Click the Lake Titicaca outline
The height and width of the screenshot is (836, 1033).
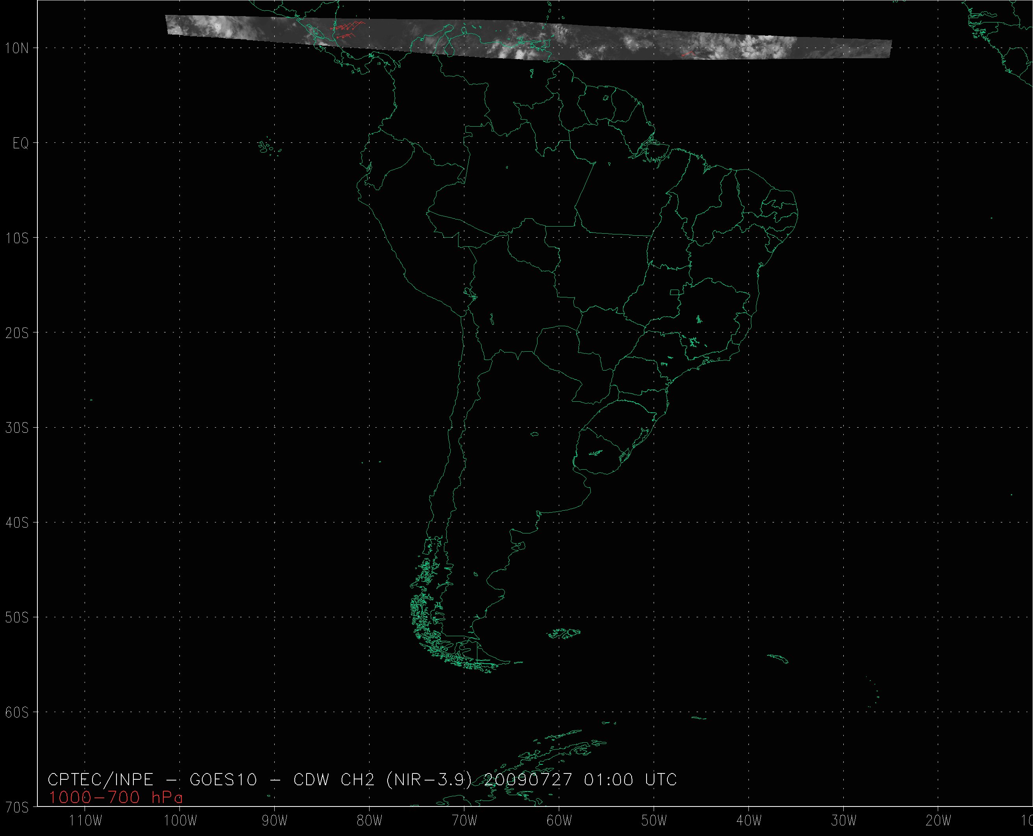471,294
